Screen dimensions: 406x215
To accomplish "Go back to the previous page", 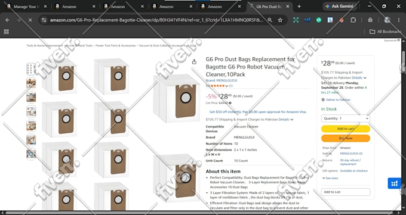I will [8, 20].
